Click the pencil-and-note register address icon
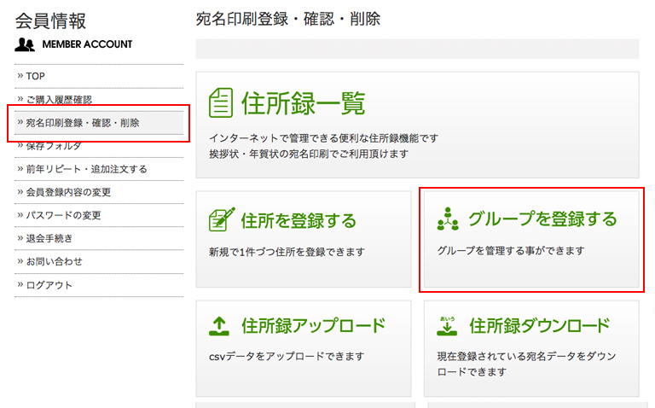Viewport: 655px width, 408px height. pos(222,220)
